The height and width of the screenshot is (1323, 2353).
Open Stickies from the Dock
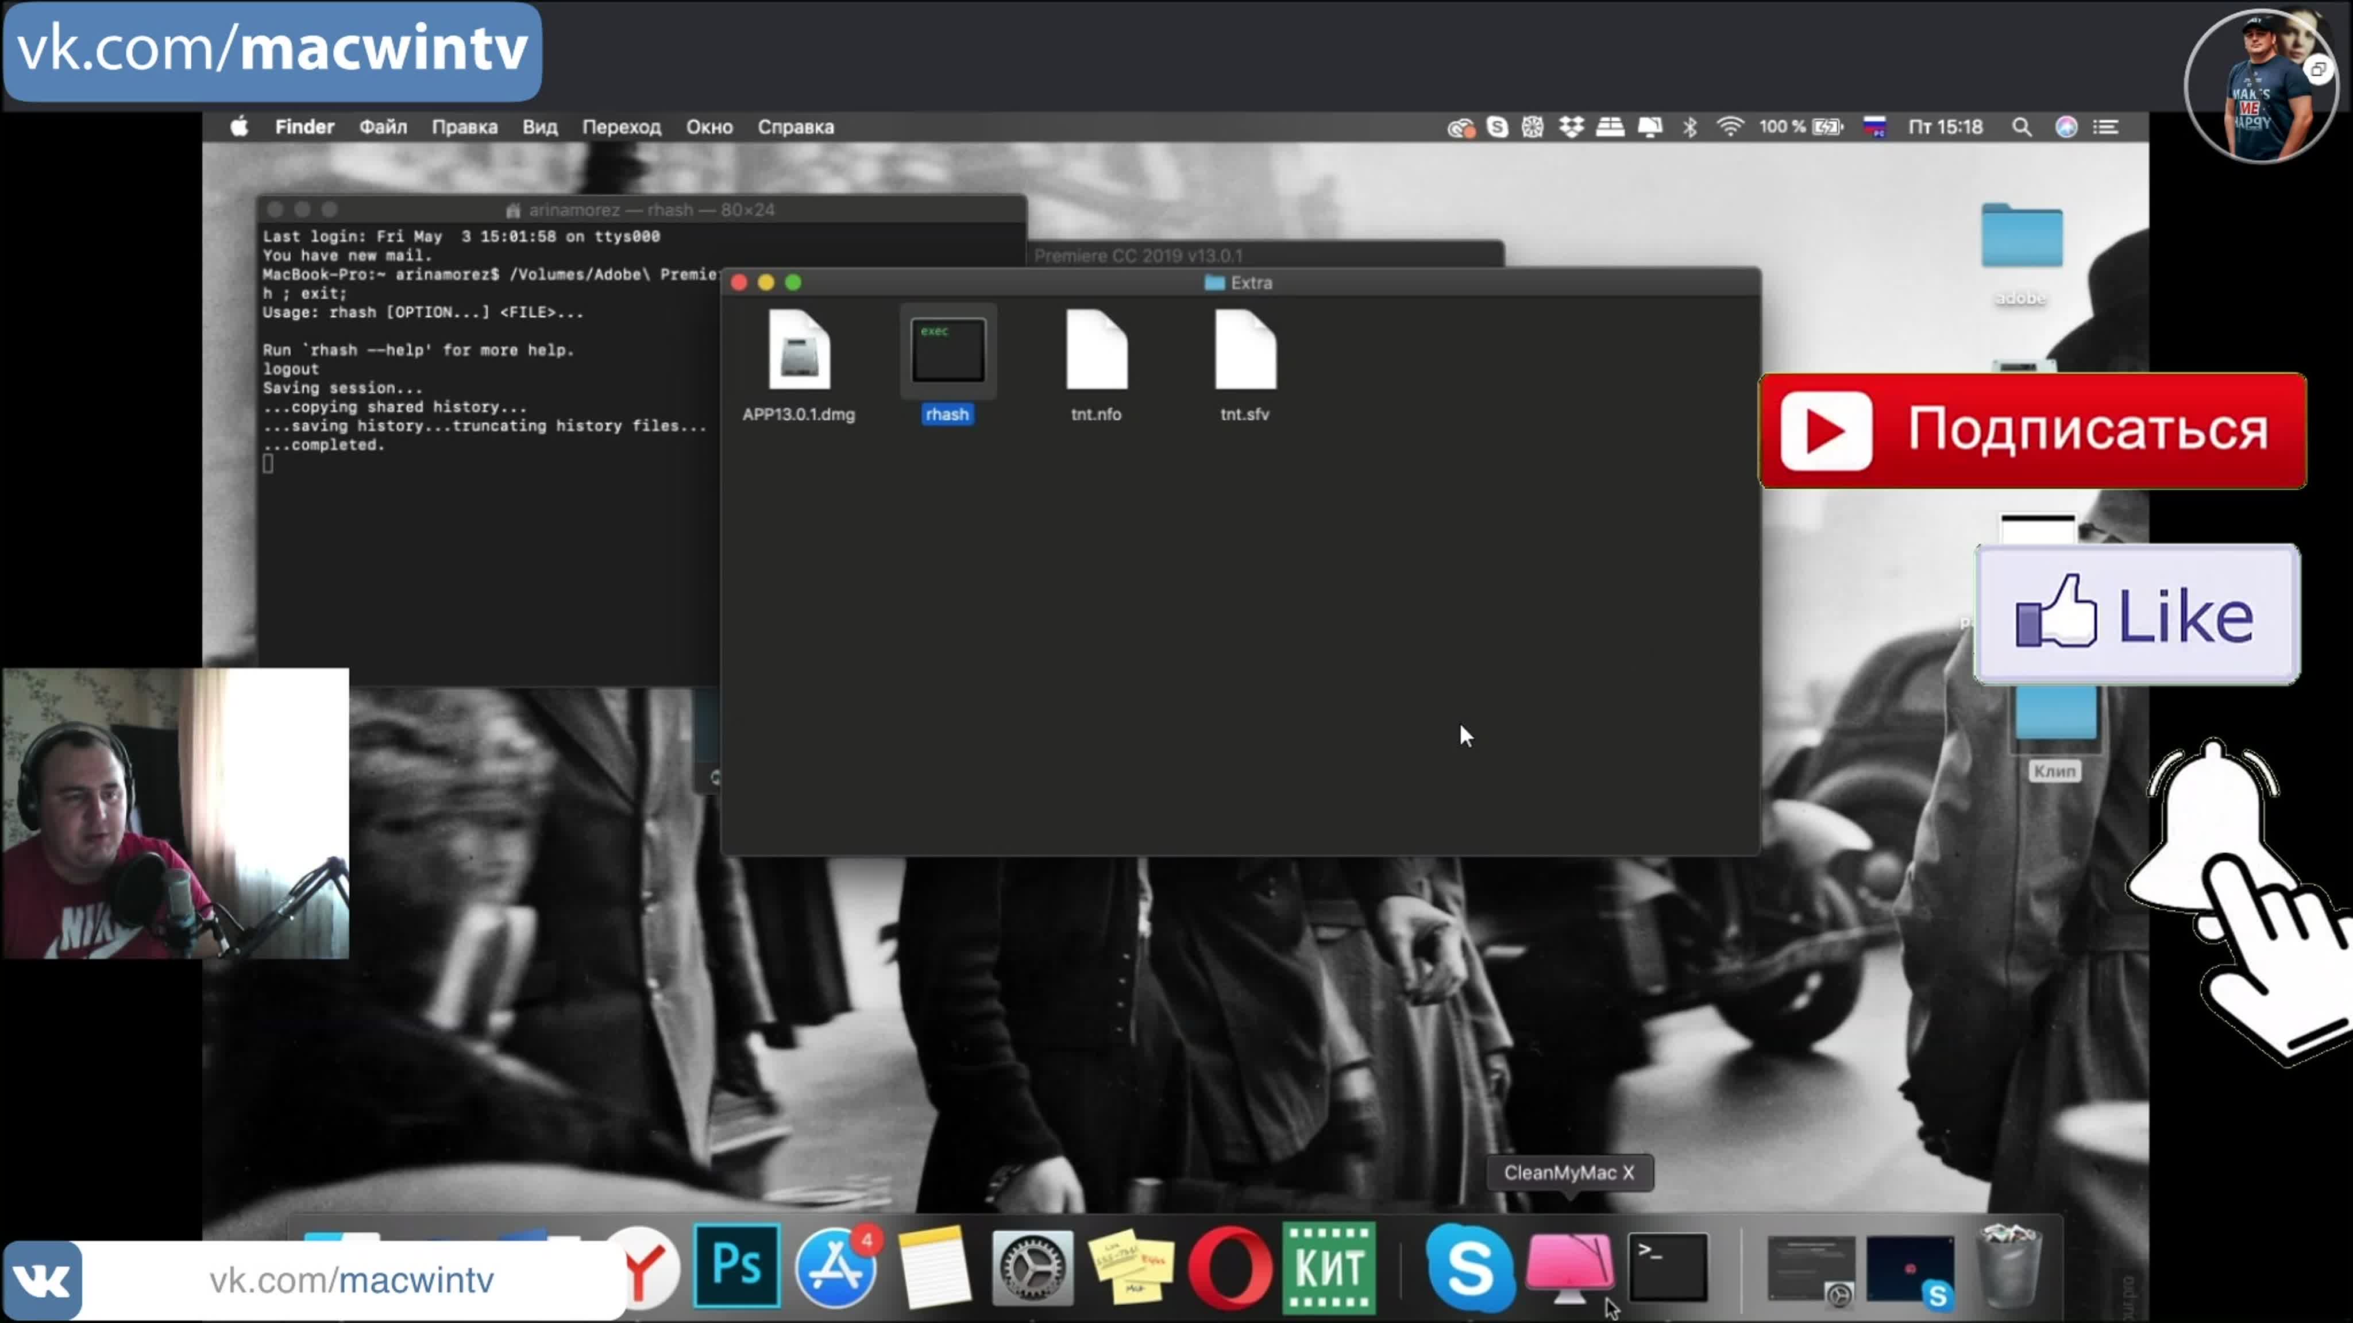point(1131,1267)
